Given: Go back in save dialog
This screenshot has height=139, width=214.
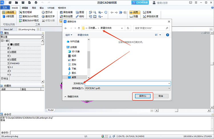Looking at the screenshot, I should point(66,28).
